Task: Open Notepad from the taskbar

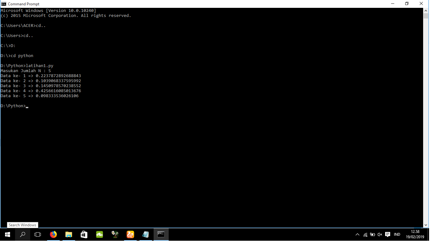Action: pos(145,234)
